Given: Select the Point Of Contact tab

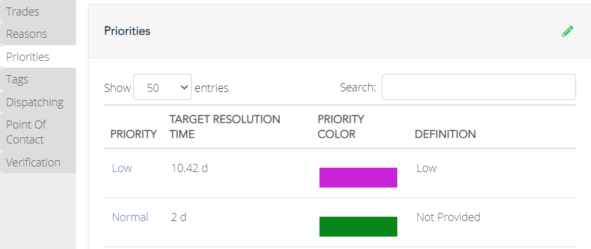Looking at the screenshot, I should point(38,132).
